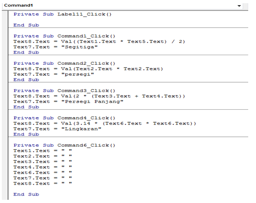Viewport: 256px width, 203px height.
Task: Click 'Private Sub Command6_Click()' header line
Action: 64,145
